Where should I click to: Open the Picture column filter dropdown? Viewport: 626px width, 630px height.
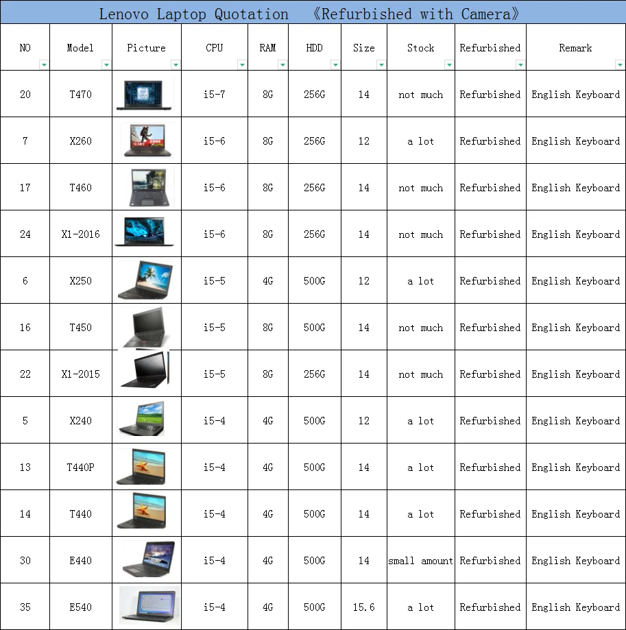coord(176,64)
